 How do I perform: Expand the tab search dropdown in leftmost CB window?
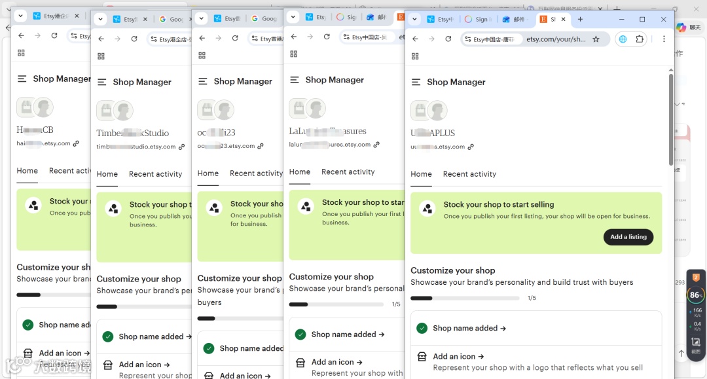(x=21, y=16)
